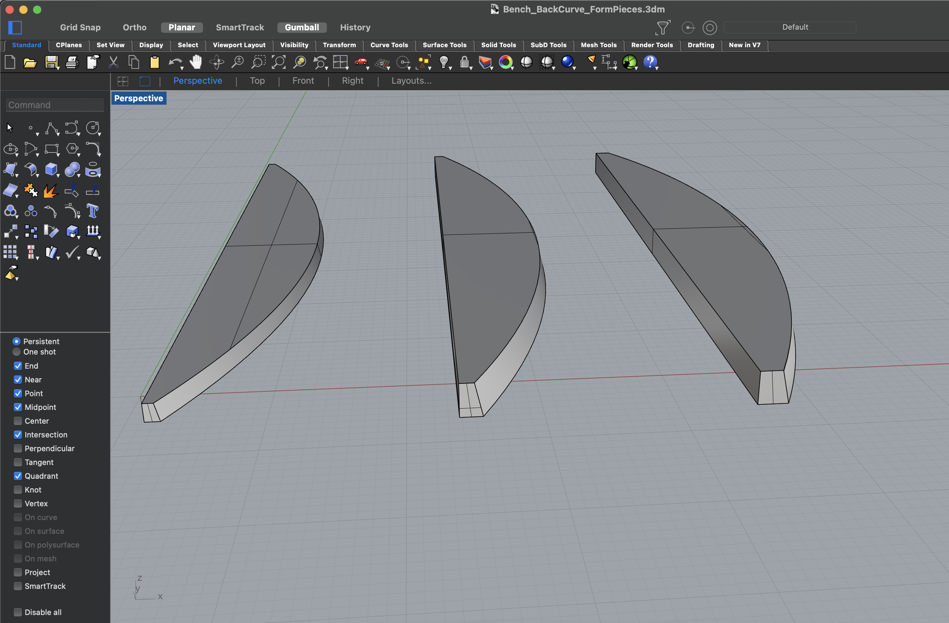949x623 pixels.
Task: Toggle the Disable all checkbox
Action: pyautogui.click(x=18, y=612)
